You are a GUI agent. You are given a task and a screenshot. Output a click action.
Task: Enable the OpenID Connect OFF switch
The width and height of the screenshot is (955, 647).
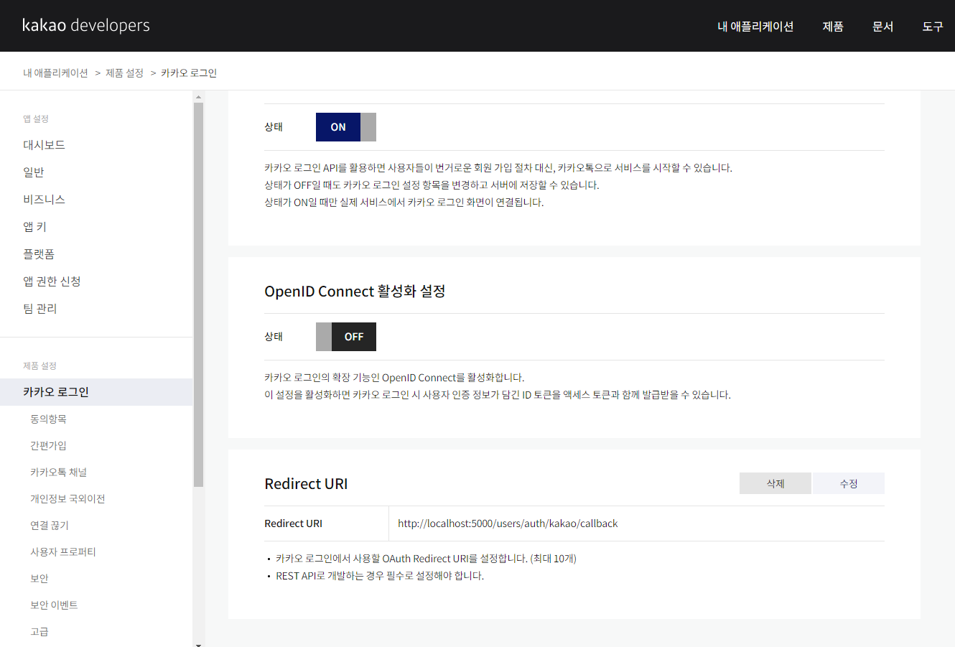(x=346, y=337)
